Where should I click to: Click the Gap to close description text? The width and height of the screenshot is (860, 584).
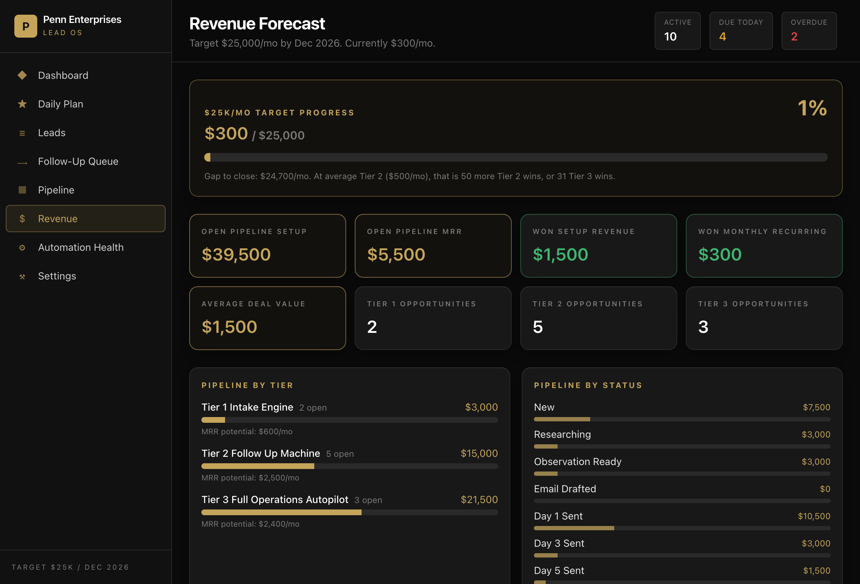point(410,176)
